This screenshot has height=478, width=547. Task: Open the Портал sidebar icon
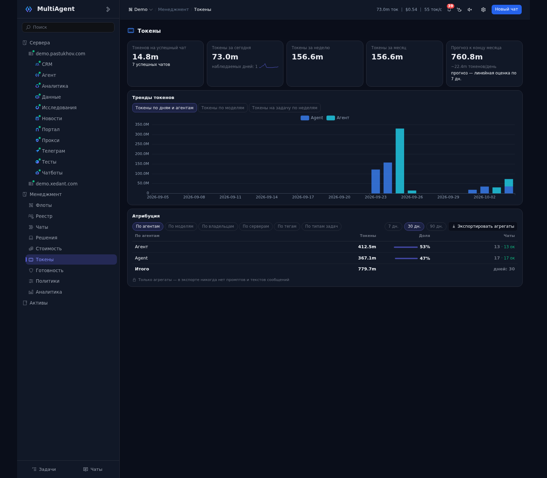pyautogui.click(x=37, y=129)
